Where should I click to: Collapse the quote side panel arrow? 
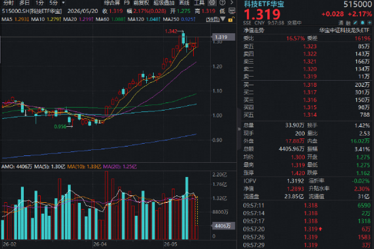(x=239, y=129)
